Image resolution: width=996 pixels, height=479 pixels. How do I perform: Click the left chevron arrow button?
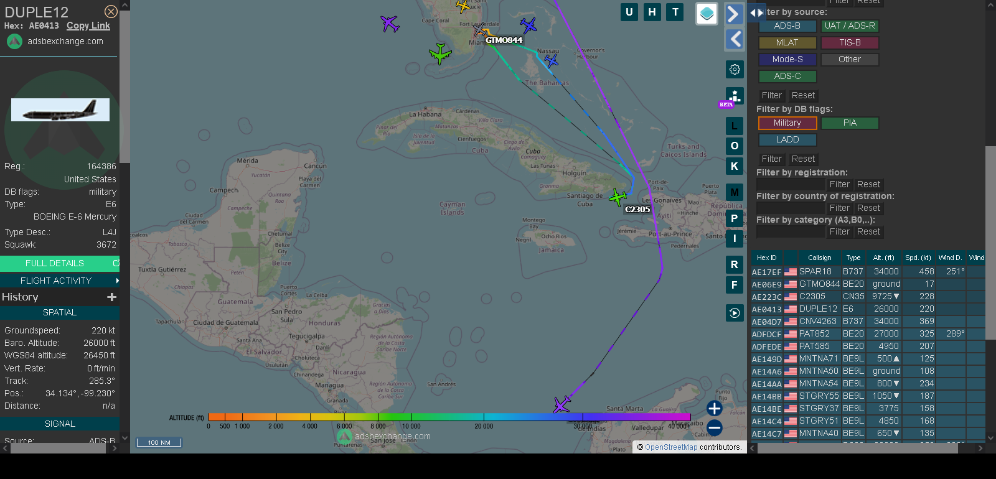point(734,39)
